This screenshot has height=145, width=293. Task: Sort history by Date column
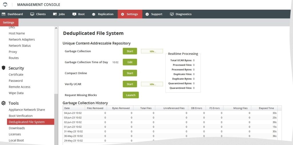coord(74,108)
